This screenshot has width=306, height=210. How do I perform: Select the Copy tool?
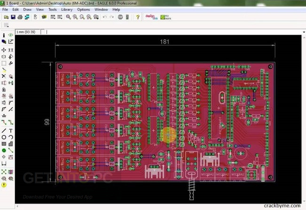click(11, 50)
